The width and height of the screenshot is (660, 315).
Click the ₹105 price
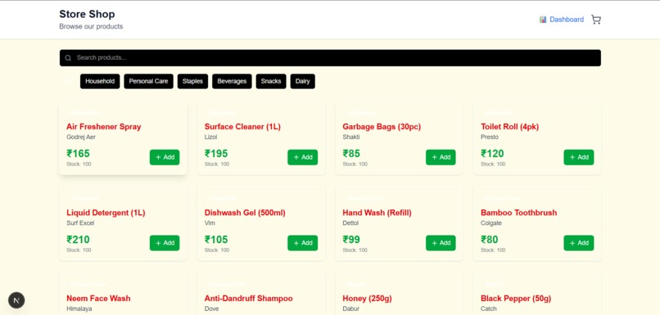pyautogui.click(x=216, y=239)
